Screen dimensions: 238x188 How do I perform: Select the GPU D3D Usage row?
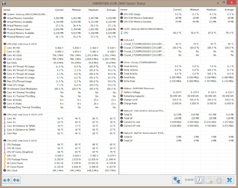tap(132, 14)
